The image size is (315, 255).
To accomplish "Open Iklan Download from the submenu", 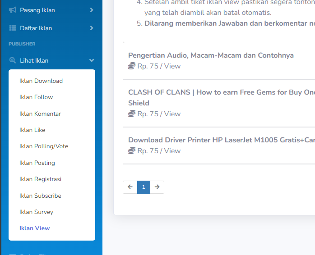I will [x=41, y=81].
